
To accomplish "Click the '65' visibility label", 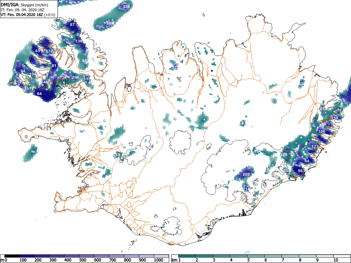I will click(x=38, y=51).
